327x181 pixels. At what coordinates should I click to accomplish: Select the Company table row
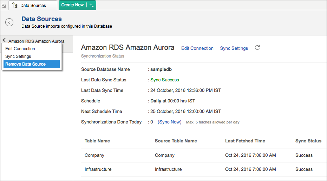click(x=94, y=155)
